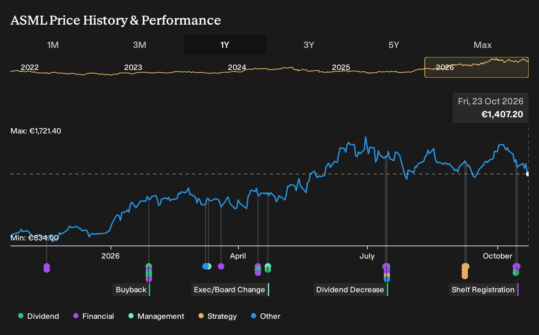Click the €1,407.20 tooltip price

click(502, 114)
